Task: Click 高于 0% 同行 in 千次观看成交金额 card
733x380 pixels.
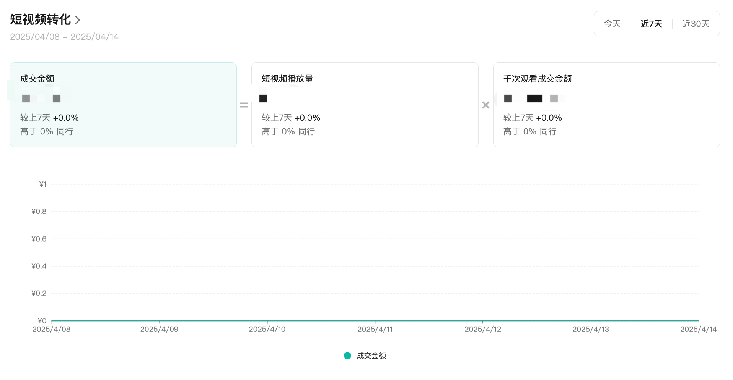Action: (x=529, y=131)
